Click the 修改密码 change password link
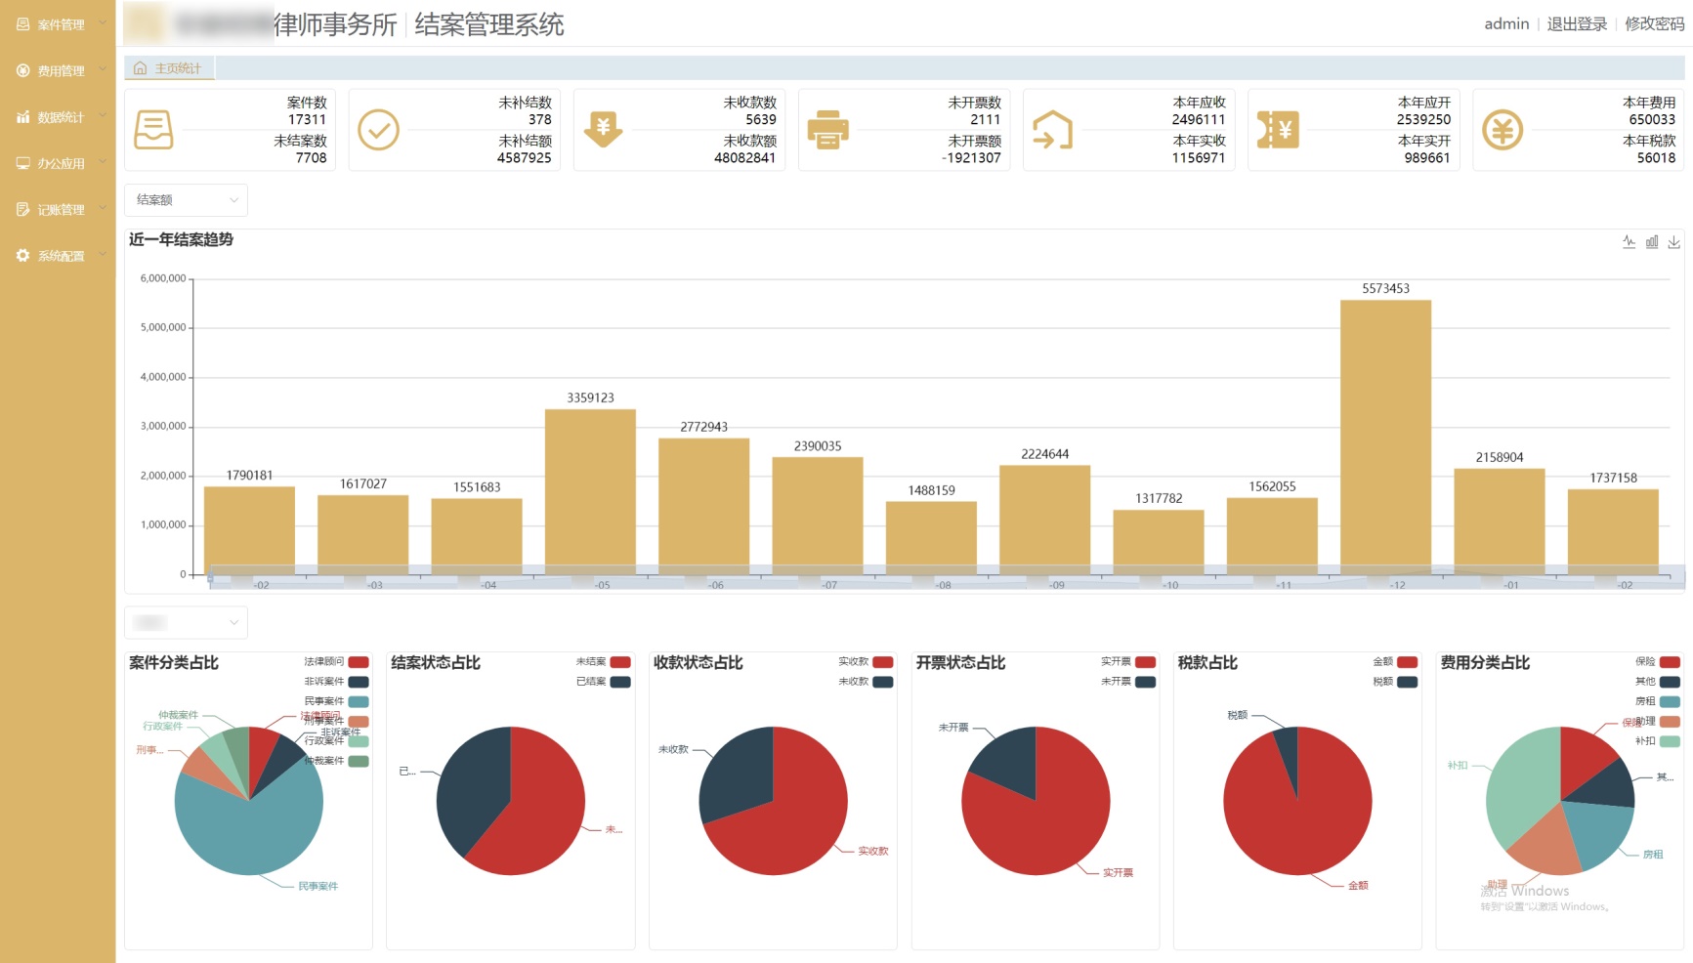The height and width of the screenshot is (963, 1693). [1654, 23]
